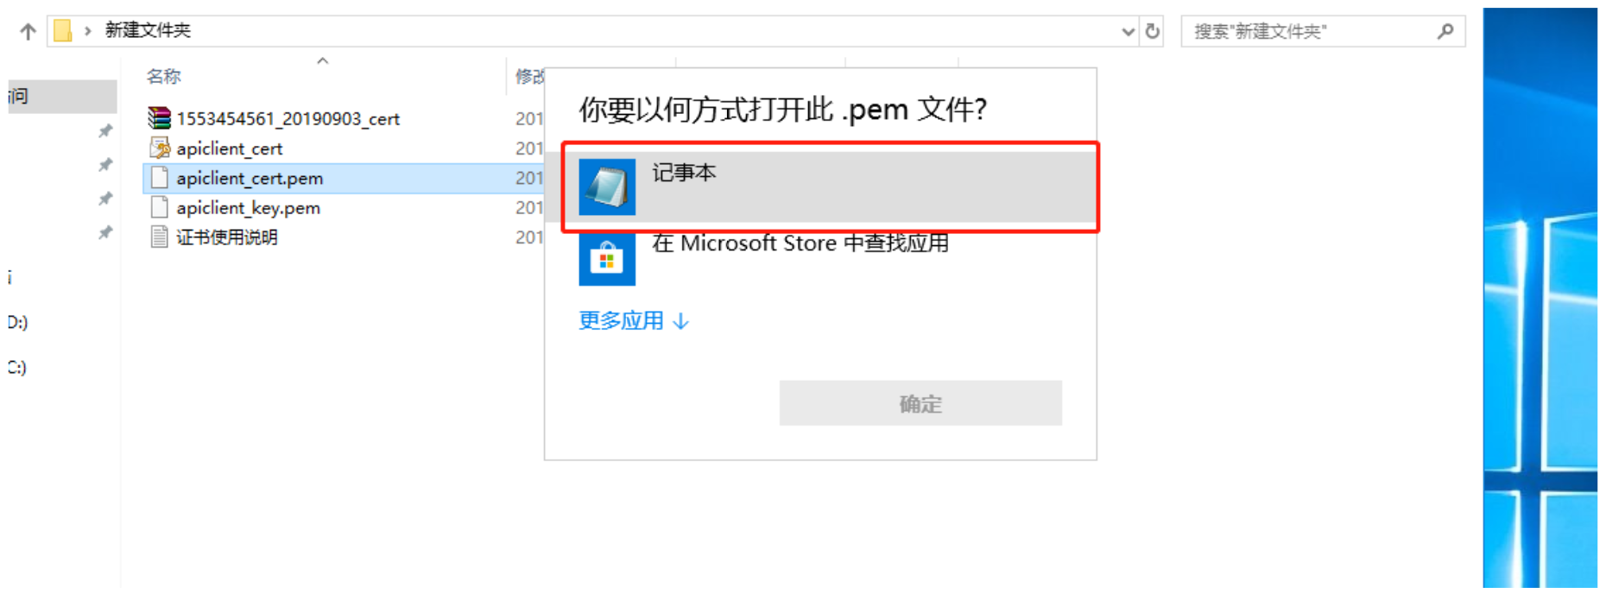The width and height of the screenshot is (1606, 594).
Task: Click the up arrow navigation icon
Action: coord(28,32)
